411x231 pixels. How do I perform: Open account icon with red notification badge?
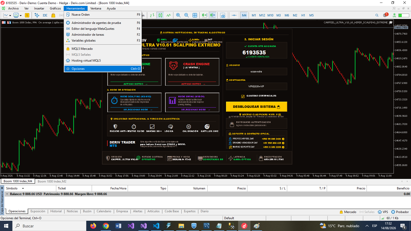pos(385,15)
